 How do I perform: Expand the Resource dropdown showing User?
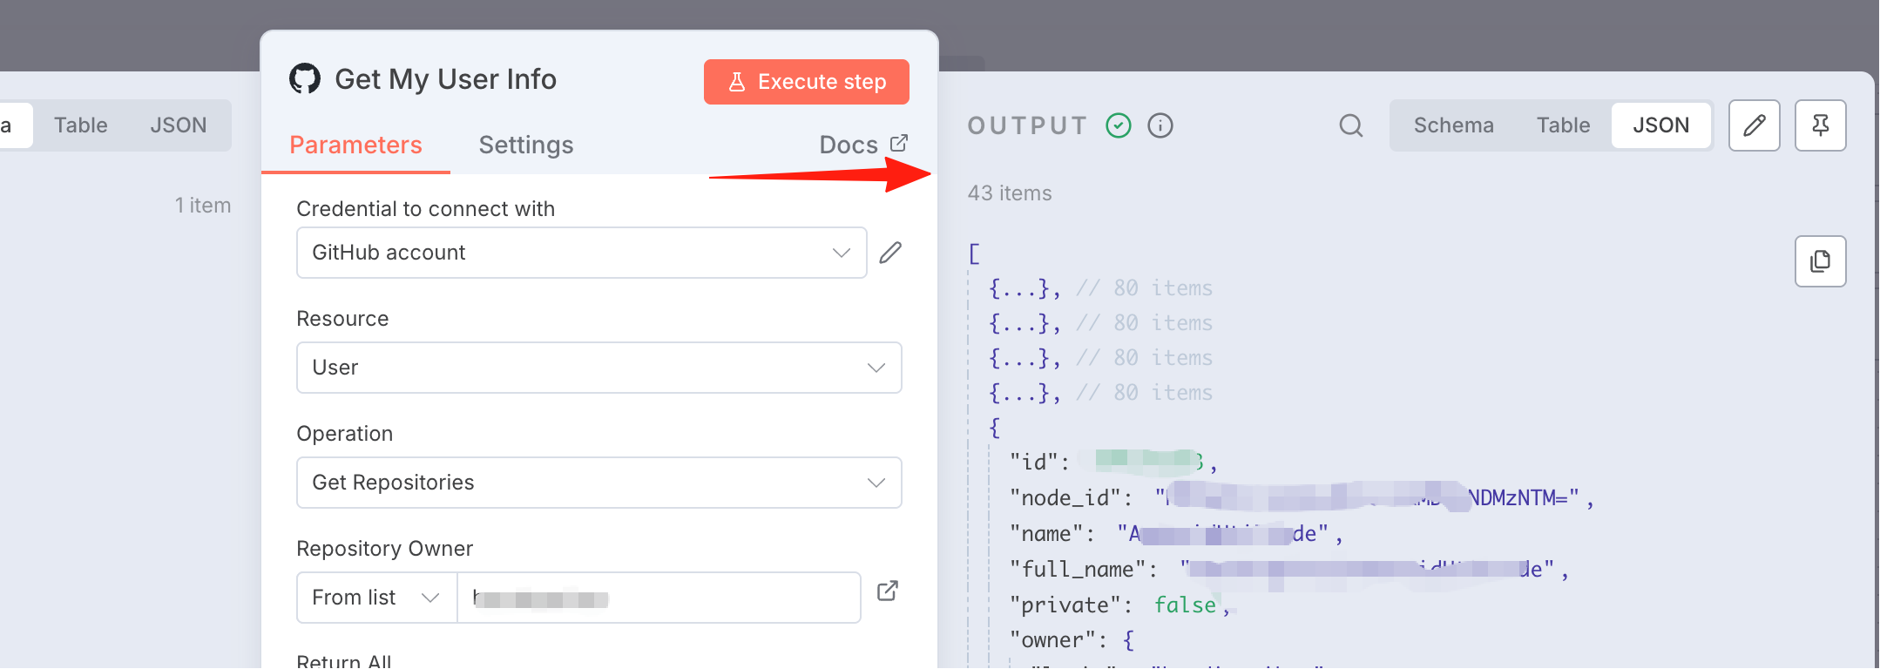tap(599, 368)
